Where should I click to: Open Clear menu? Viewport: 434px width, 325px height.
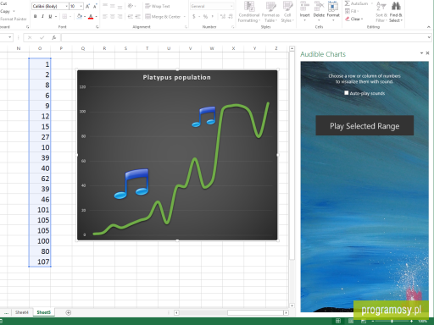click(354, 19)
